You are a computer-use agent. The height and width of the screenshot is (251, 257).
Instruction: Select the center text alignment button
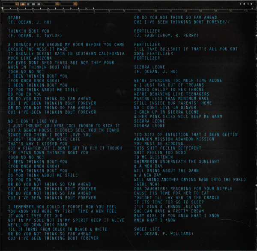click(28, 4)
